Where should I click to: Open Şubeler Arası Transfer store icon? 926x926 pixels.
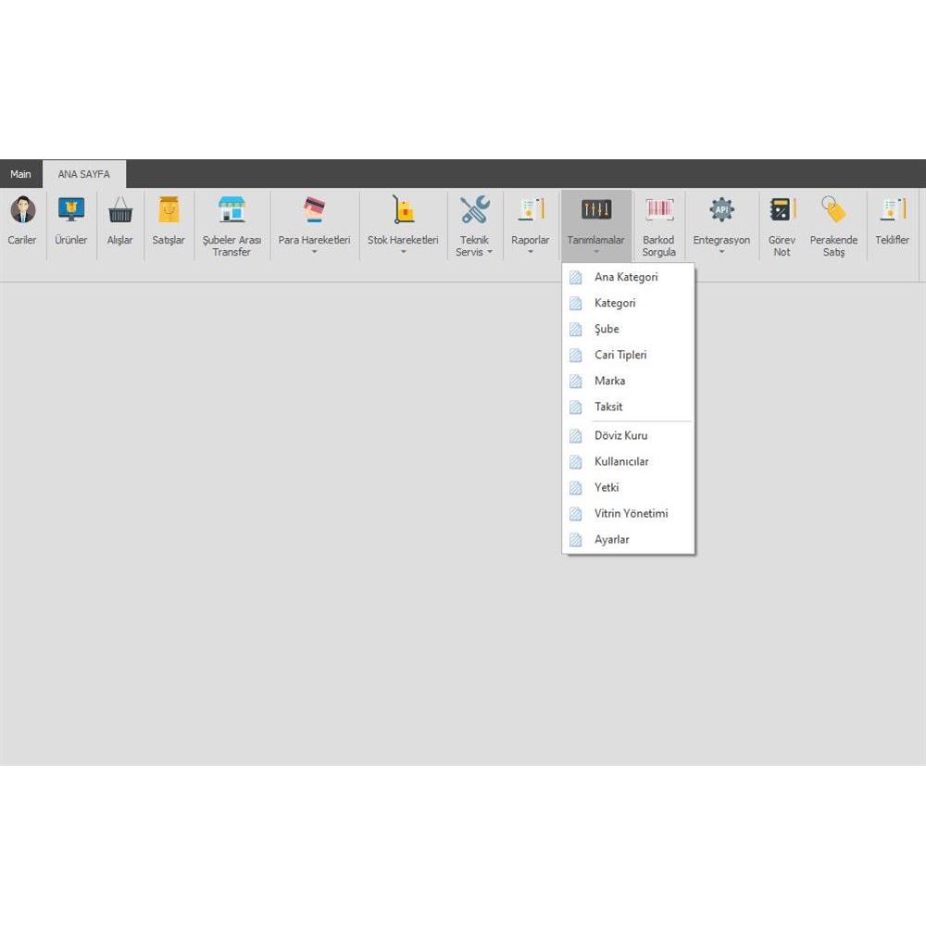(x=231, y=211)
